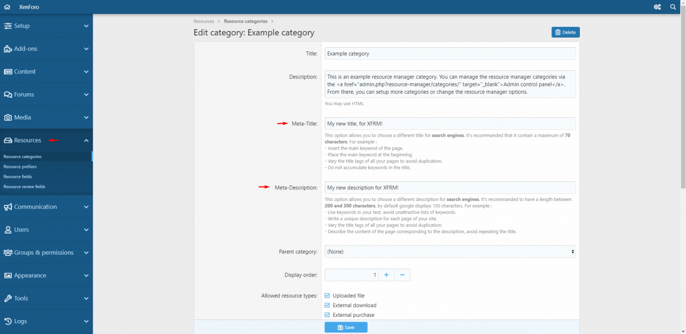686x334 pixels.
Task: Click the Communication megaphone icon
Action: pyautogui.click(x=8, y=207)
